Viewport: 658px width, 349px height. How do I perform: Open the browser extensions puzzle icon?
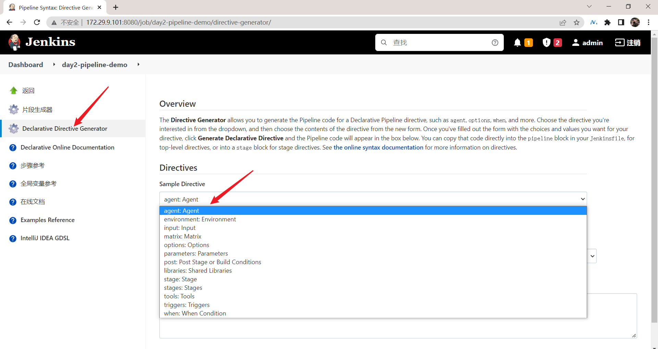point(607,22)
